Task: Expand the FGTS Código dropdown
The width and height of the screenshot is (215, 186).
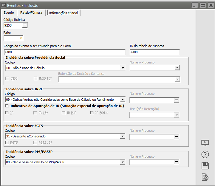Action: (x=123, y=136)
